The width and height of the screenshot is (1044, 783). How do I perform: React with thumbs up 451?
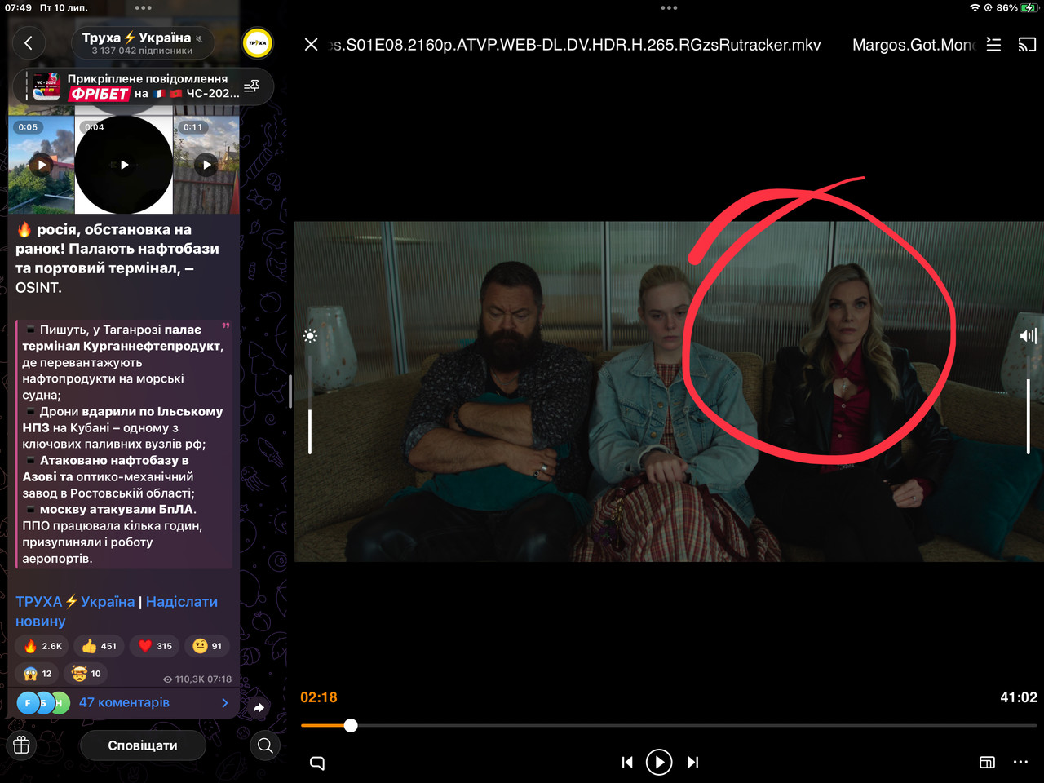coord(99,646)
